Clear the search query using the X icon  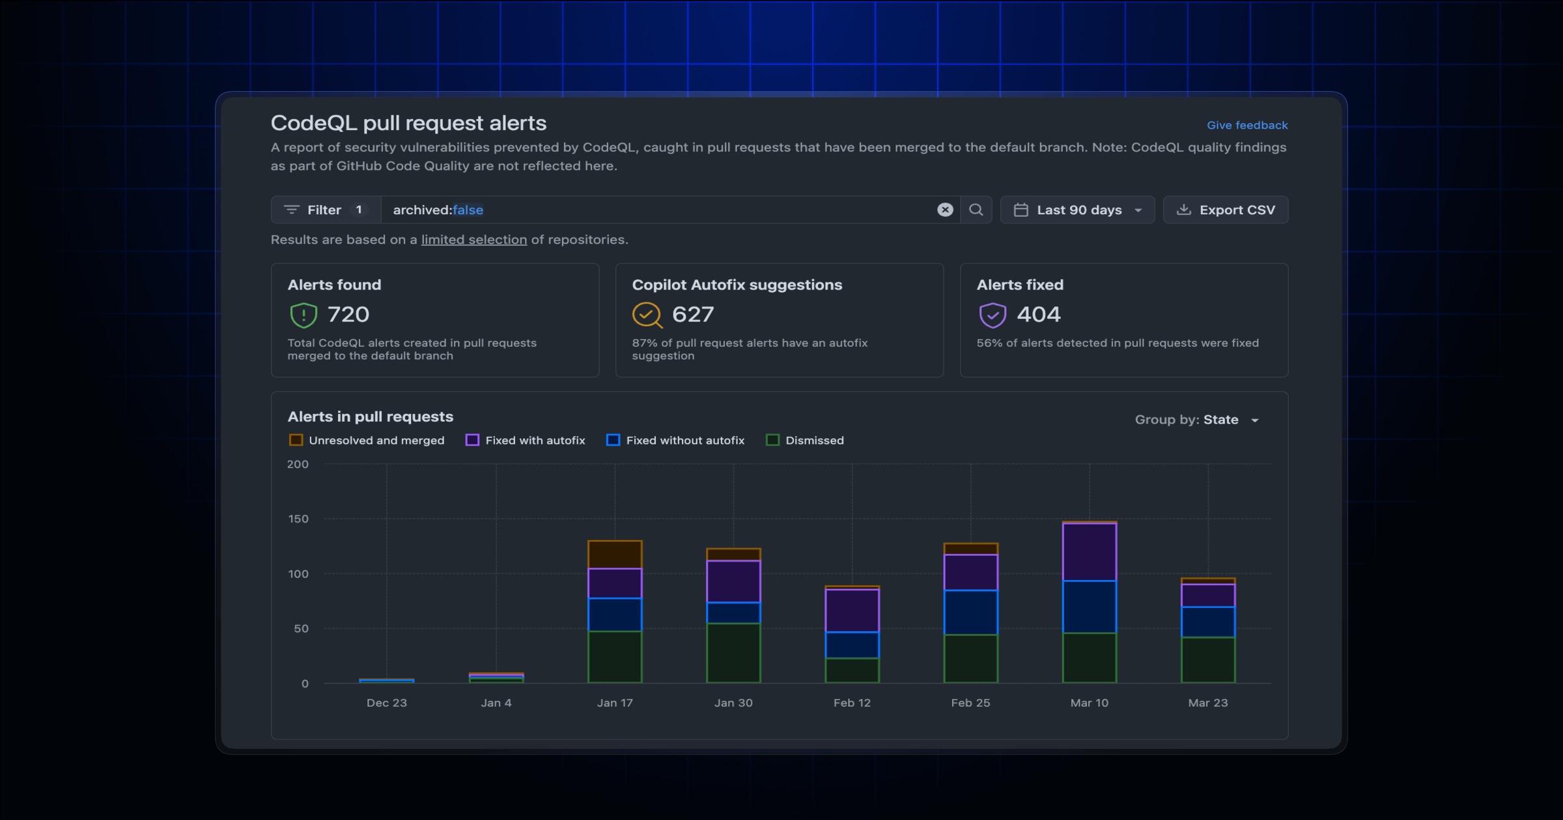[x=944, y=210]
